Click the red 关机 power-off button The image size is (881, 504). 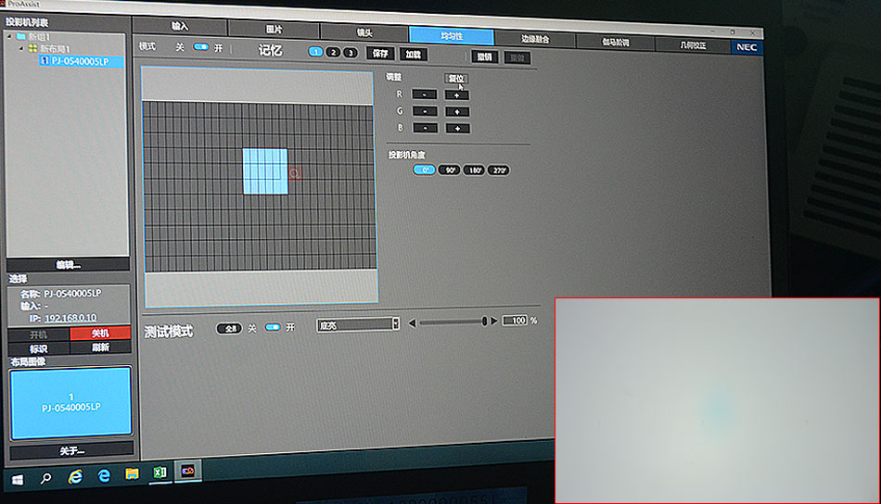[x=100, y=334]
